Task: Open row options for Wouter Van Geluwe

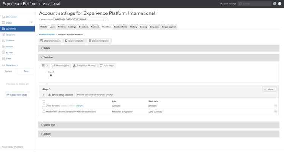Action: coord(275,112)
